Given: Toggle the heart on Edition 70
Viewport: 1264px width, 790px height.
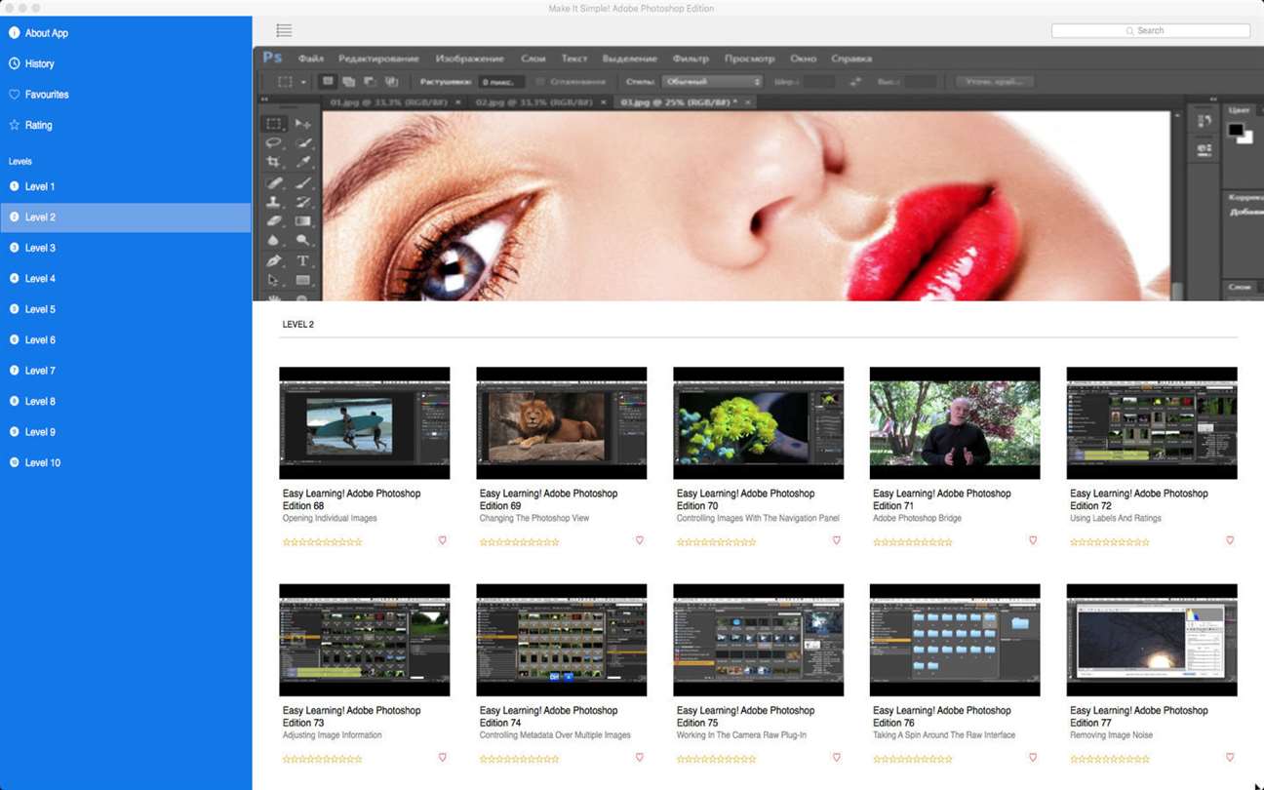Looking at the screenshot, I should tap(836, 540).
